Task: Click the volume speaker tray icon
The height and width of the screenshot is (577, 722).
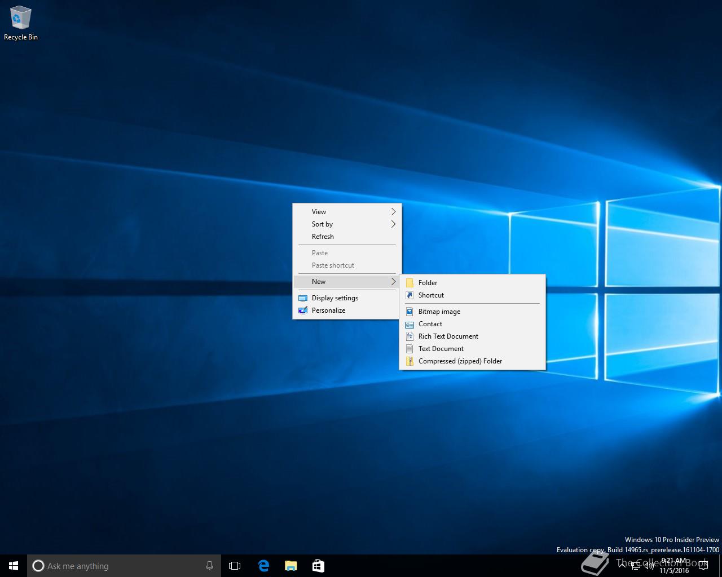Action: point(649,566)
